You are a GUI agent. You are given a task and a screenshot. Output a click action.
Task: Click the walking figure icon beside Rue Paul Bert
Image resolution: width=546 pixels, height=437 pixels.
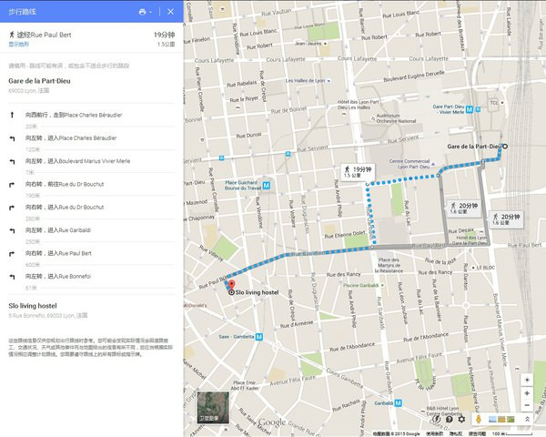pyautogui.click(x=12, y=35)
